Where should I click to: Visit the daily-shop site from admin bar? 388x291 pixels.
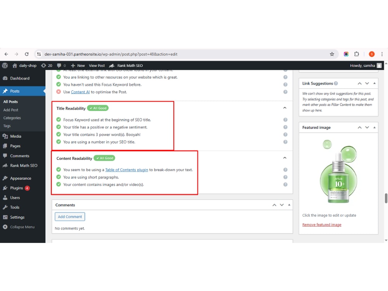click(x=24, y=65)
